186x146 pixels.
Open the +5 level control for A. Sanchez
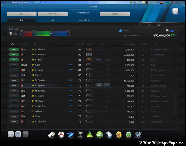89,54
